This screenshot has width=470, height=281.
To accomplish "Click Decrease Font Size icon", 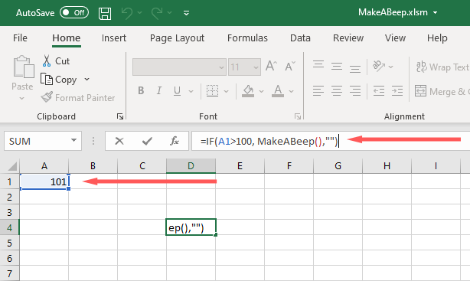I will [x=290, y=67].
